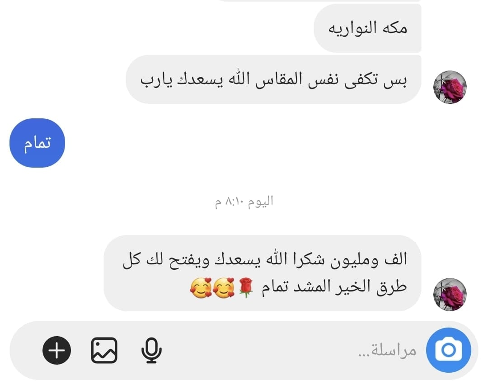Screen dimensions: 488x389
Task: Tap the leftmost smiling hearts emoji
Action: 201,287
